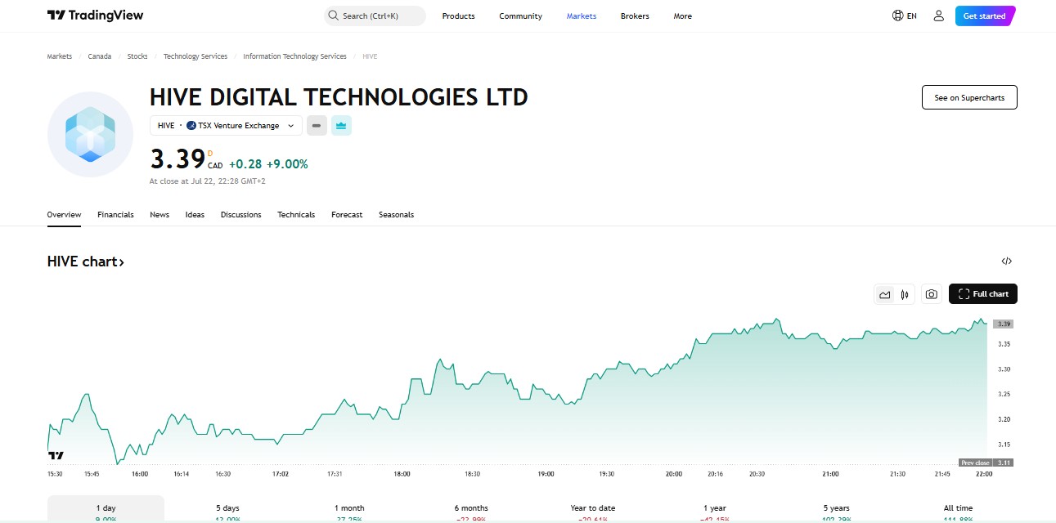Screen dimensions: 1056x523
Task: Click the 'At close at Jul 22' timestamp
Action: tap(207, 181)
